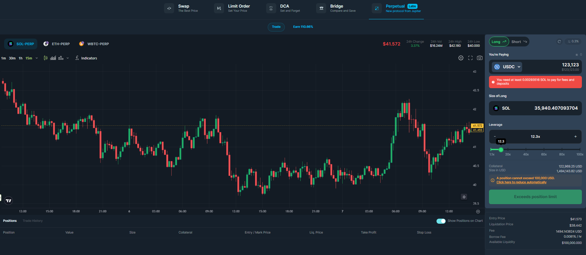Open chart settings gear icon
The height and width of the screenshot is (255, 586).
461,58
